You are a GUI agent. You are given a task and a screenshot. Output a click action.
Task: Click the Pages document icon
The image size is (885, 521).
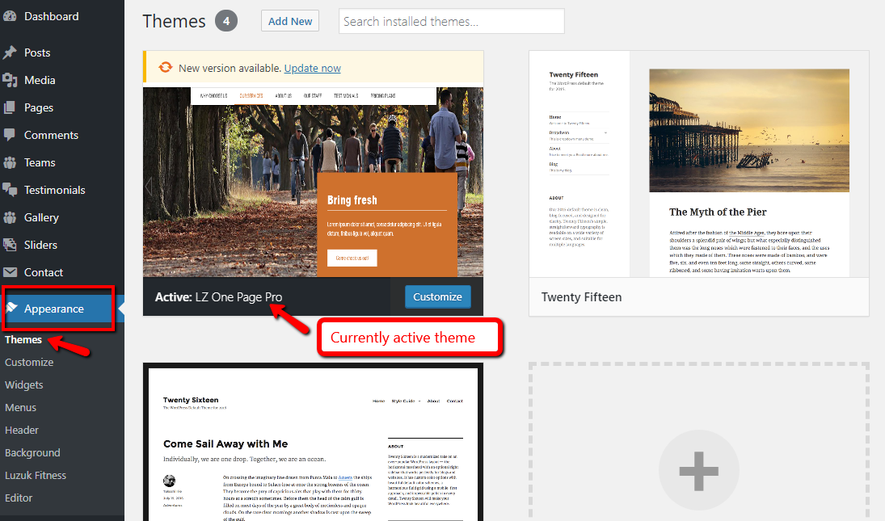pos(9,107)
